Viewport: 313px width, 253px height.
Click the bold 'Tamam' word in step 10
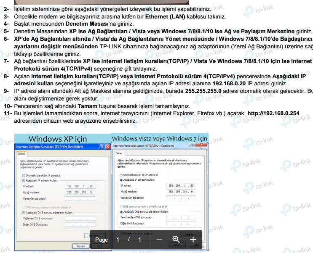click(87, 106)
